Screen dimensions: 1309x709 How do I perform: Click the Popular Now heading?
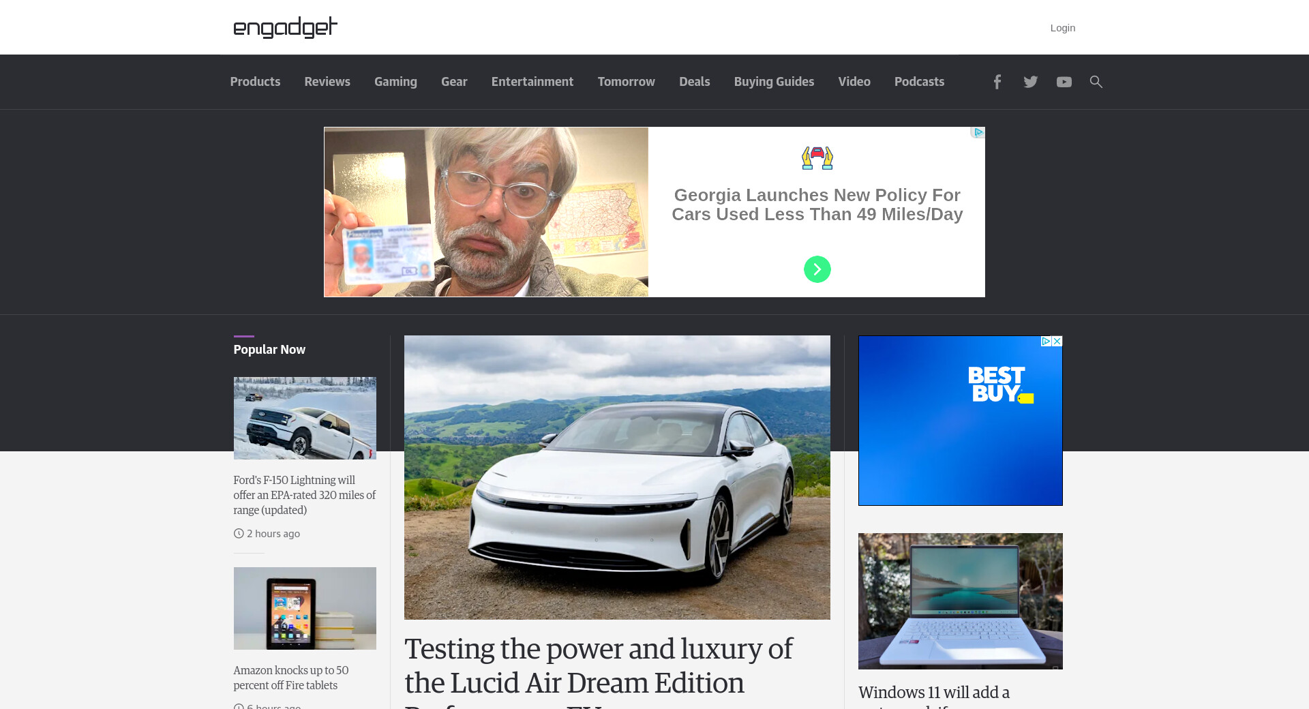[x=269, y=350]
